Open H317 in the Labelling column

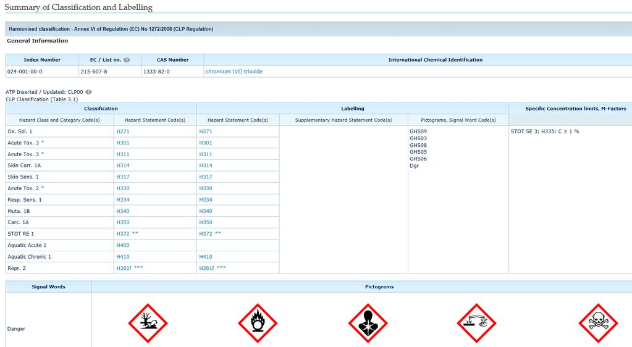(x=206, y=177)
